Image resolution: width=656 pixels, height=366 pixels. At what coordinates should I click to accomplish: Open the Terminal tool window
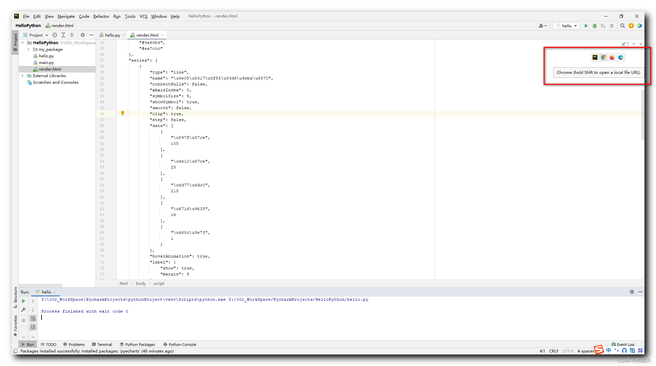click(x=102, y=344)
